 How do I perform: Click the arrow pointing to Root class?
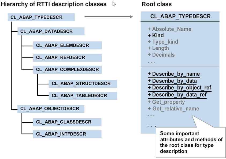pyautogui.click(x=109, y=17)
